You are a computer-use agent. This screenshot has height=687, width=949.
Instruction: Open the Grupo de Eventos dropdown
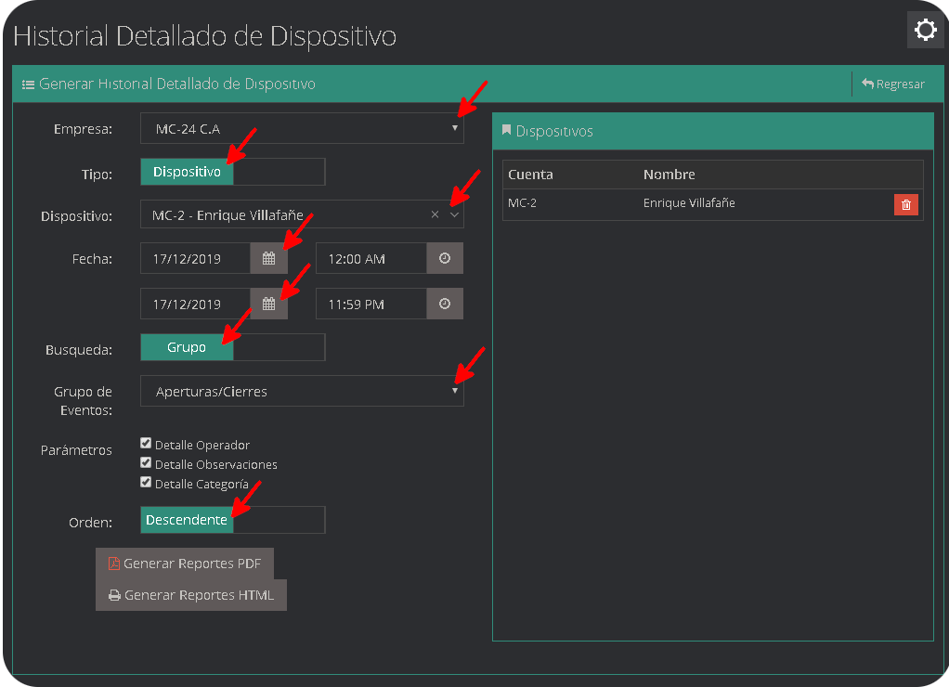302,391
